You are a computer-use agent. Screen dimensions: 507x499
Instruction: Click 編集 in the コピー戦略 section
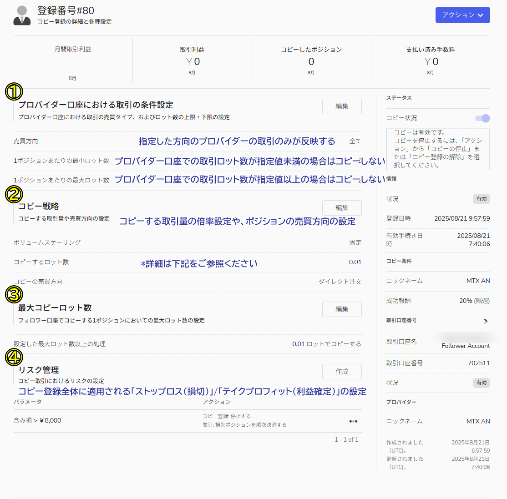click(x=342, y=208)
